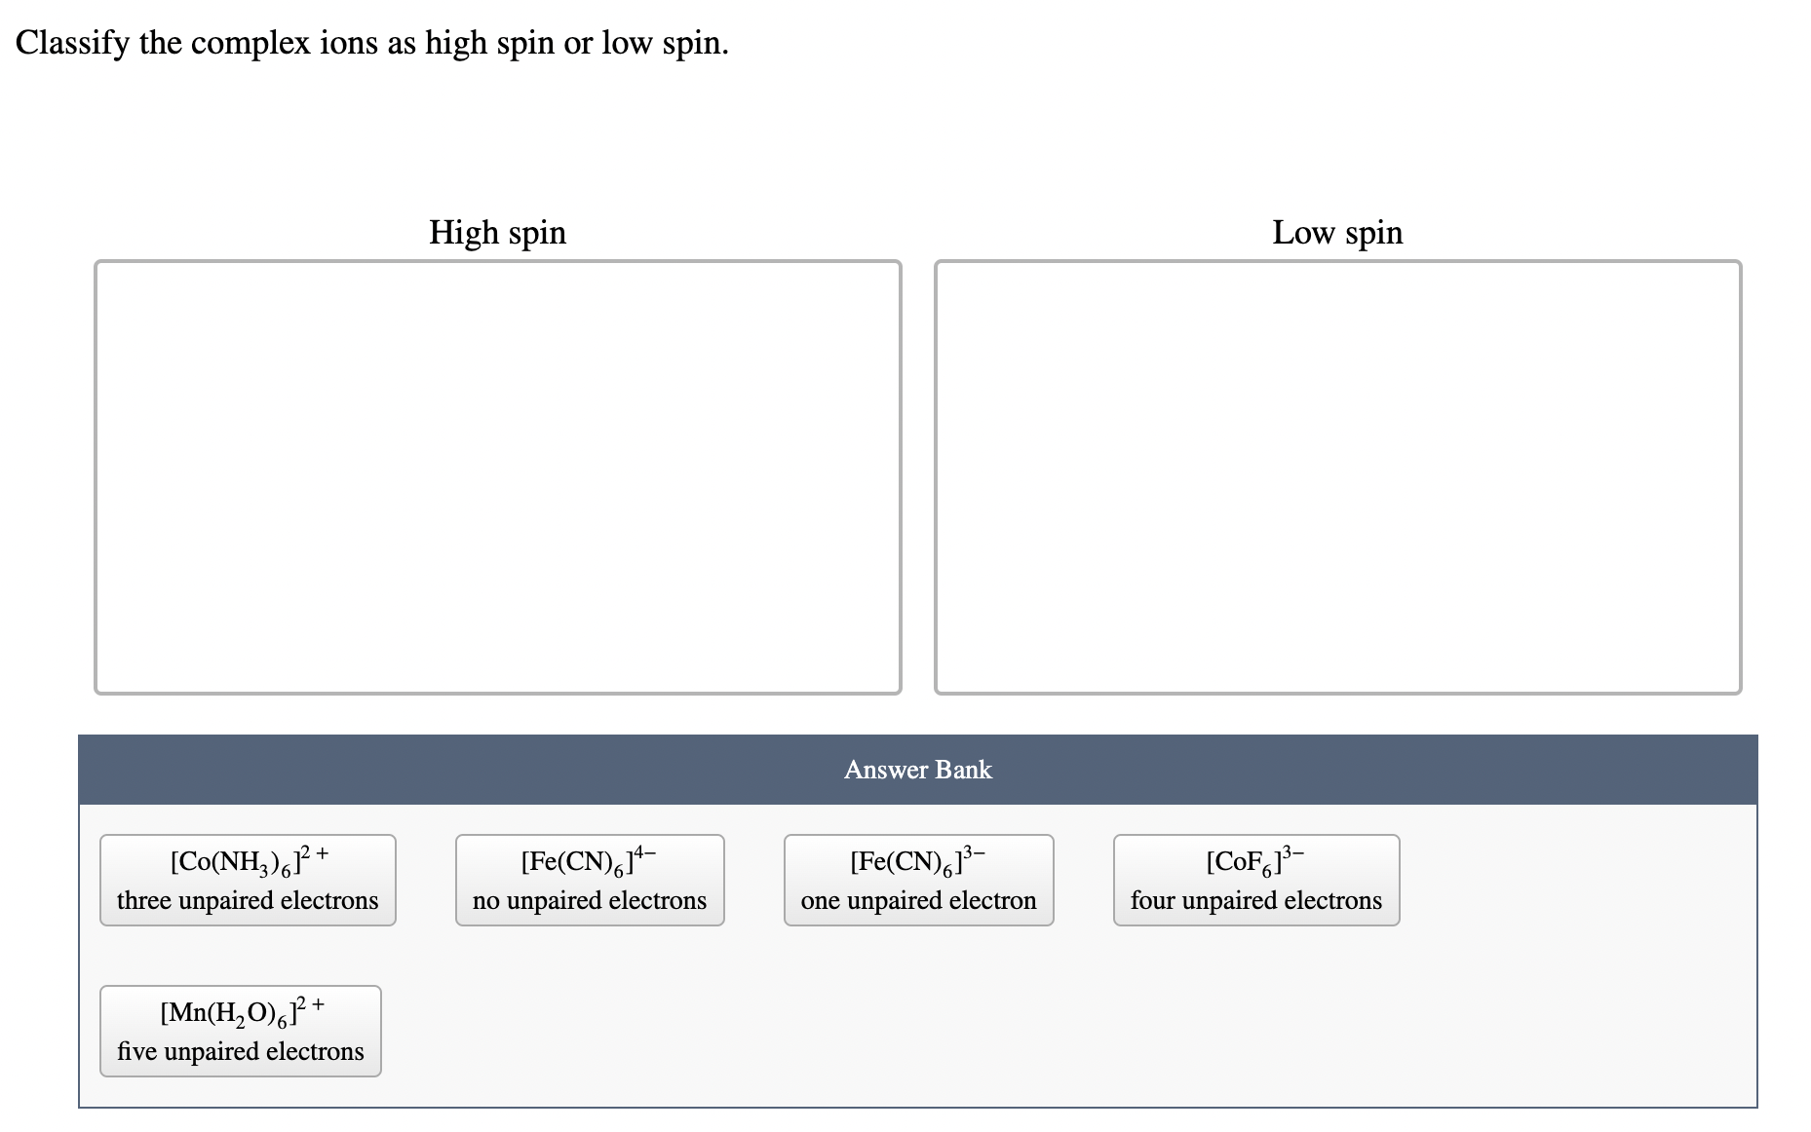Click the border of the Low spin box

coord(1336,260)
